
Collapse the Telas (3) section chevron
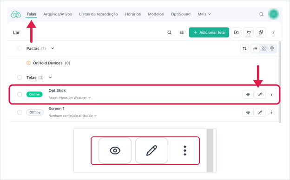(50, 77)
